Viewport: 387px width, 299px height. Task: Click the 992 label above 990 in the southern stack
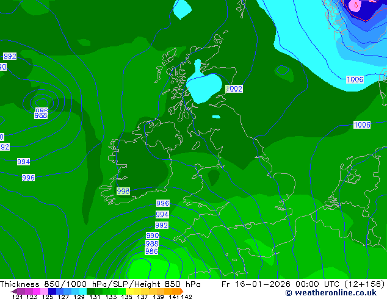pos(162,225)
